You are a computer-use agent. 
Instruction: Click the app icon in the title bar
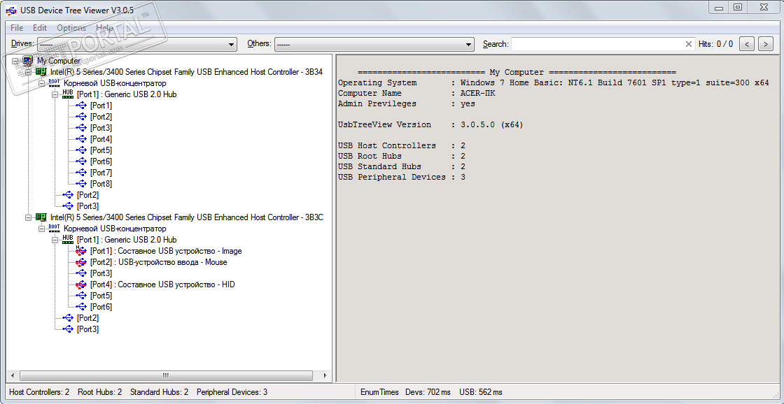click(x=10, y=10)
